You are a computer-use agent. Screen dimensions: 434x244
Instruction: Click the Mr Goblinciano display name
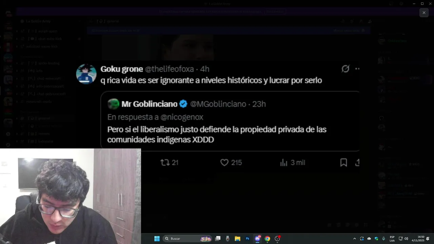pyautogui.click(x=150, y=104)
